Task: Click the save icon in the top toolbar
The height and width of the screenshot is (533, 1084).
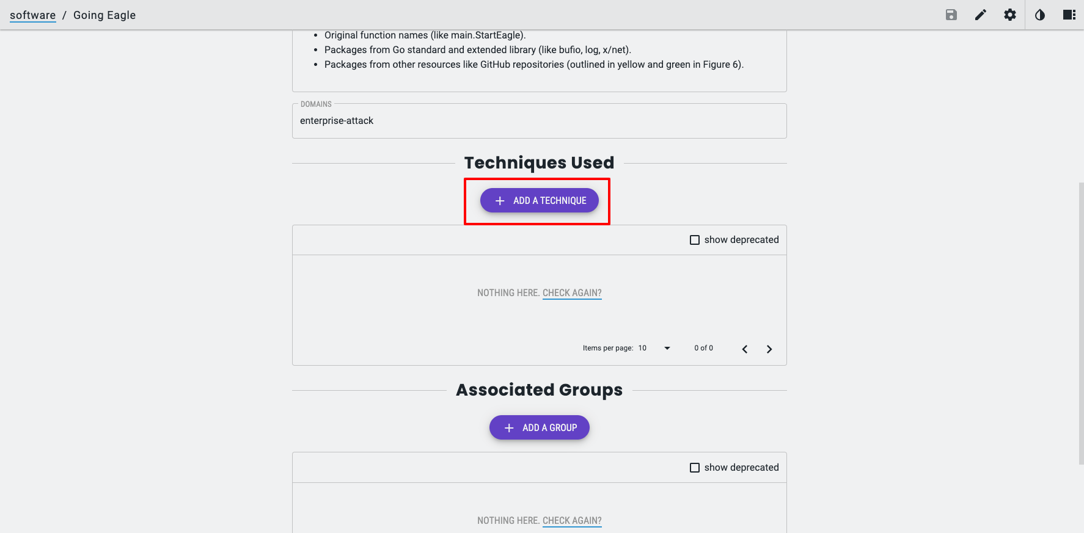Action: click(x=951, y=15)
